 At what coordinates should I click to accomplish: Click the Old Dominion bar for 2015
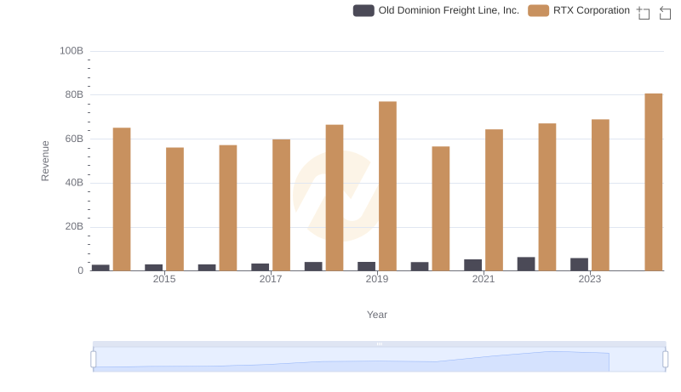154,268
